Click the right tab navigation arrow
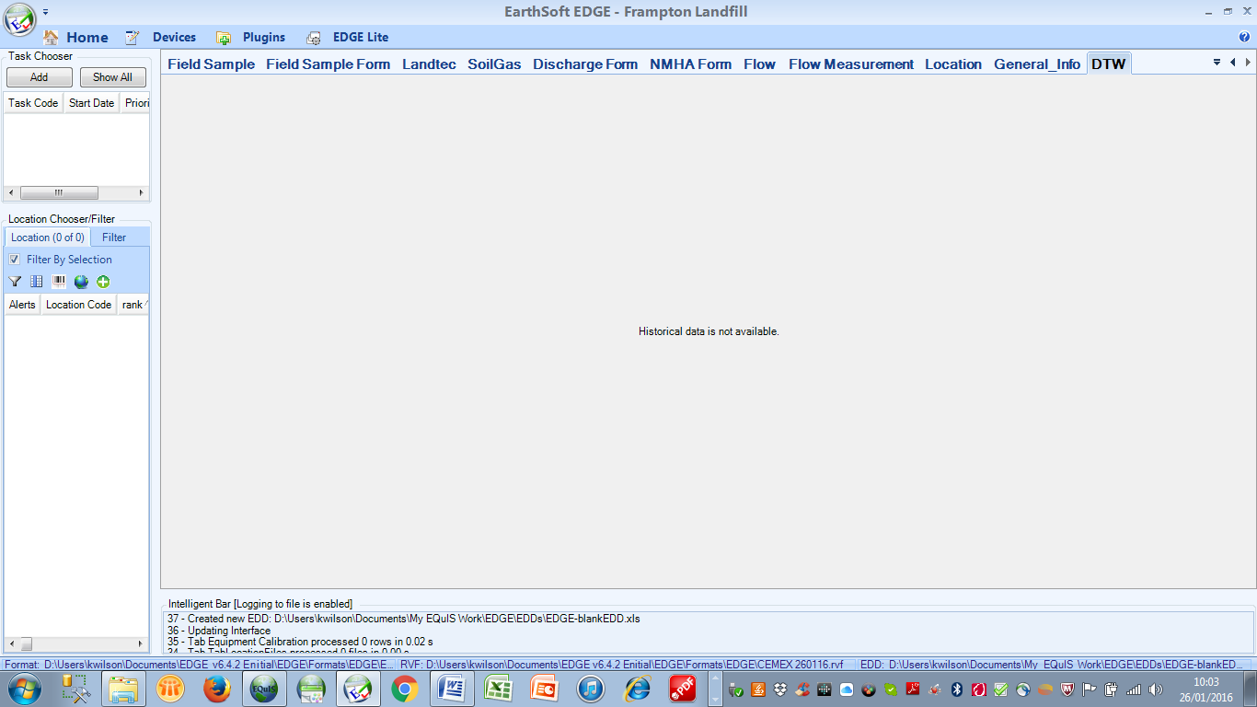 1248,63
